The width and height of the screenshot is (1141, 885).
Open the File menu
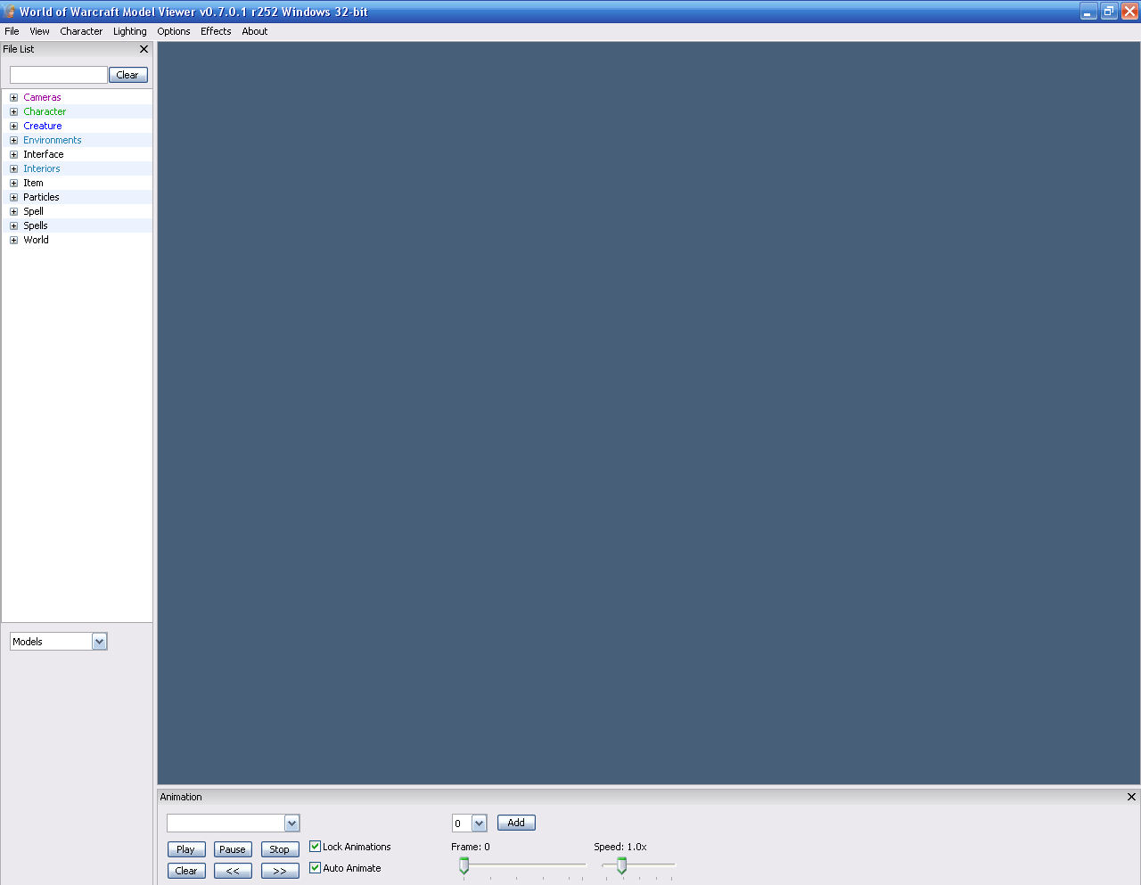(12, 31)
